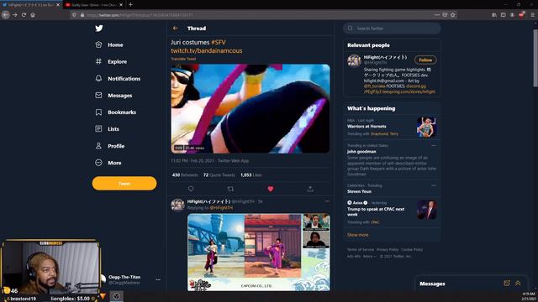Click the browser back button
538x302 pixels.
point(6,15)
